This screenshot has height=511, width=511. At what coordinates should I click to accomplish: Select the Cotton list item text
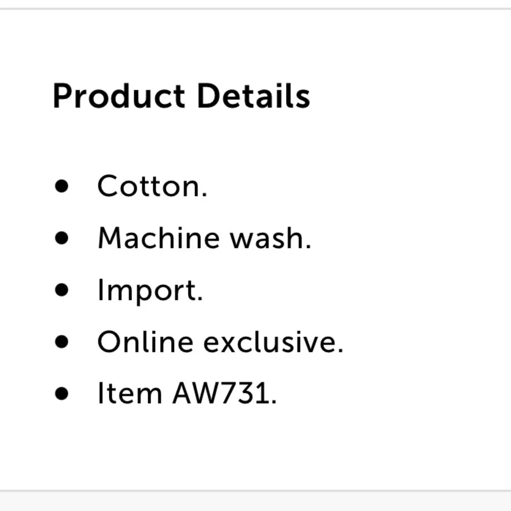tap(152, 186)
